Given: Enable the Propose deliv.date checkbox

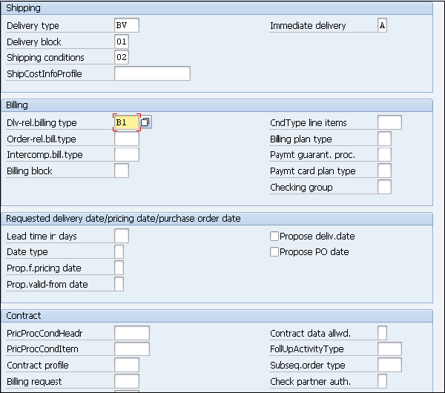Looking at the screenshot, I should [x=275, y=236].
